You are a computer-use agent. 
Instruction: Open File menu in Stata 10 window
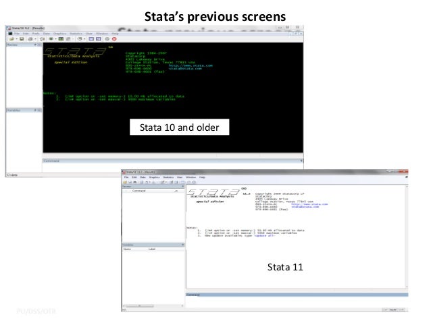[17, 34]
